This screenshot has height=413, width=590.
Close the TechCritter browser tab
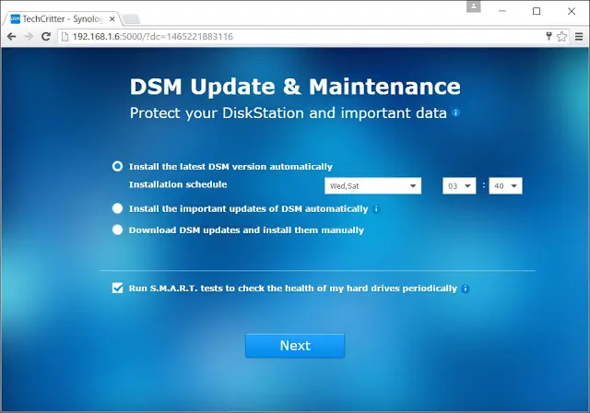tap(112, 18)
